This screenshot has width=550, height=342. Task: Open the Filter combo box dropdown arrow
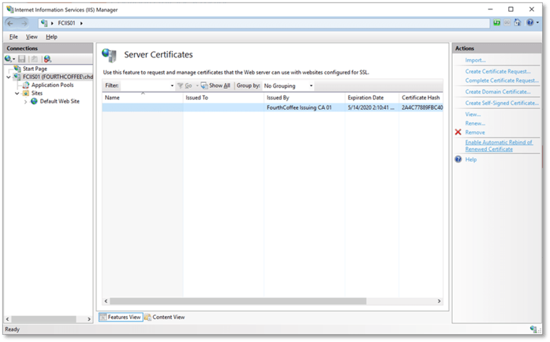click(x=172, y=86)
